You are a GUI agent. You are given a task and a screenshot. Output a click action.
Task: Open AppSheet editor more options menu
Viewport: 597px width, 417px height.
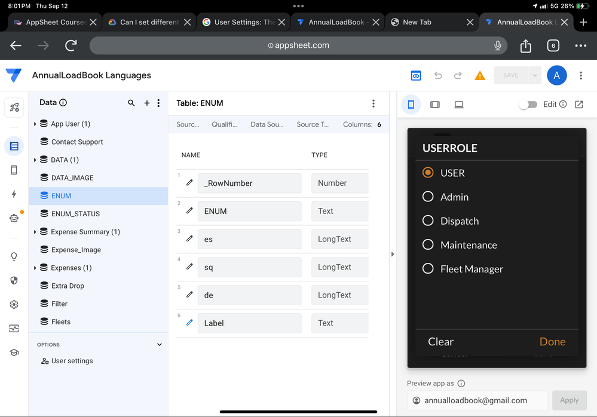pos(581,75)
